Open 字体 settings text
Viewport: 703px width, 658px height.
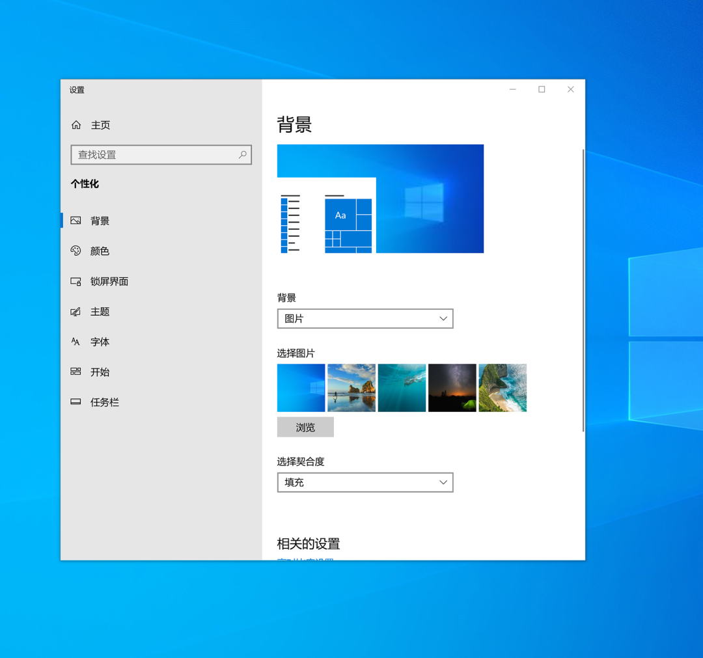pos(100,342)
